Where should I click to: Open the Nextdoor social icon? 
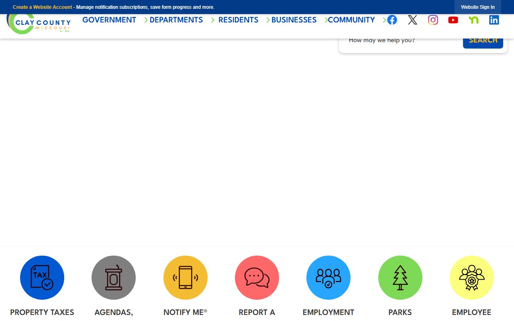click(473, 20)
